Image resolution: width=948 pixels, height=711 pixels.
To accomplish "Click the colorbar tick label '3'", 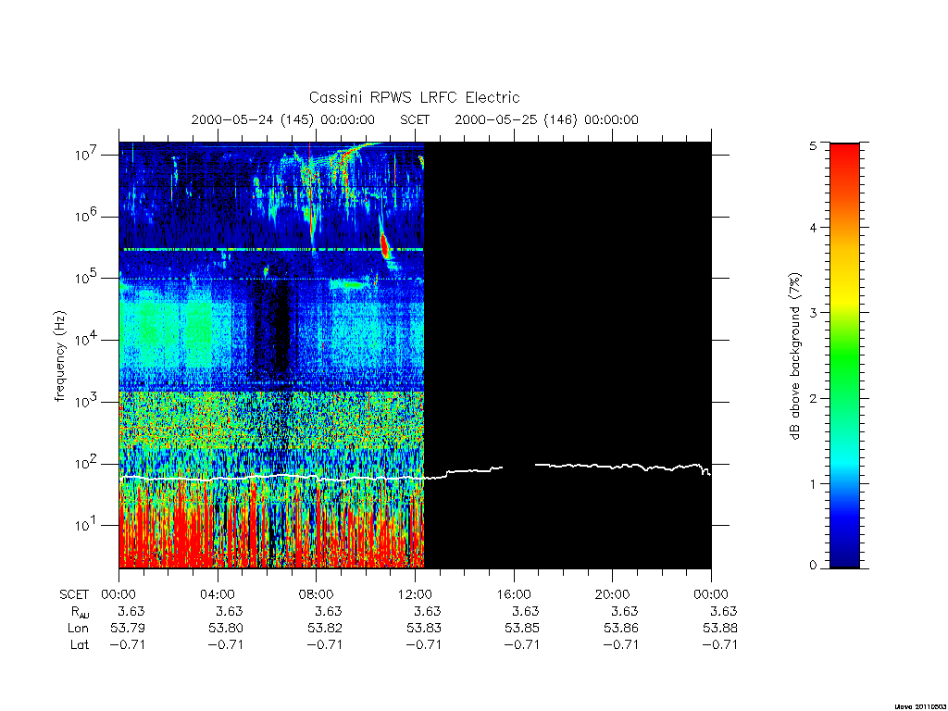I will 813,313.
